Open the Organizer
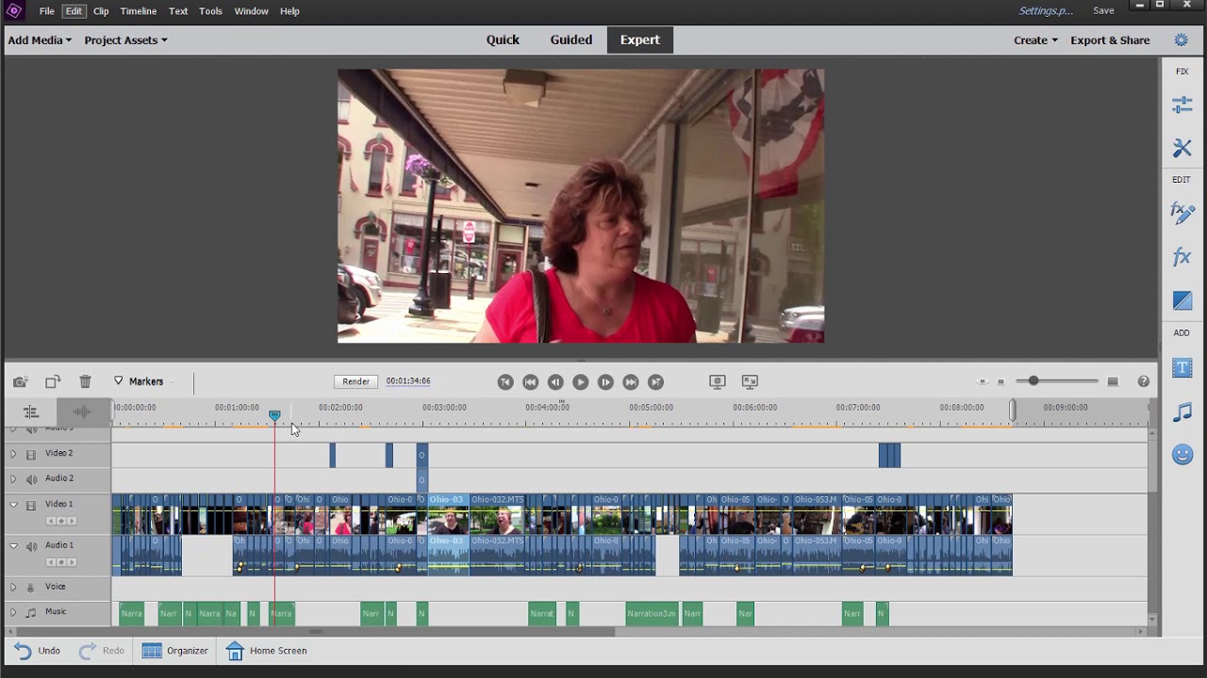The height and width of the screenshot is (678, 1207). click(x=174, y=651)
